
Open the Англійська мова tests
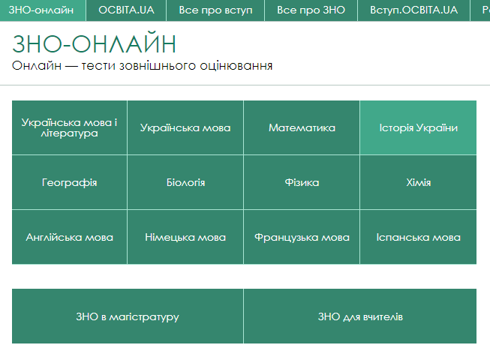70,237
